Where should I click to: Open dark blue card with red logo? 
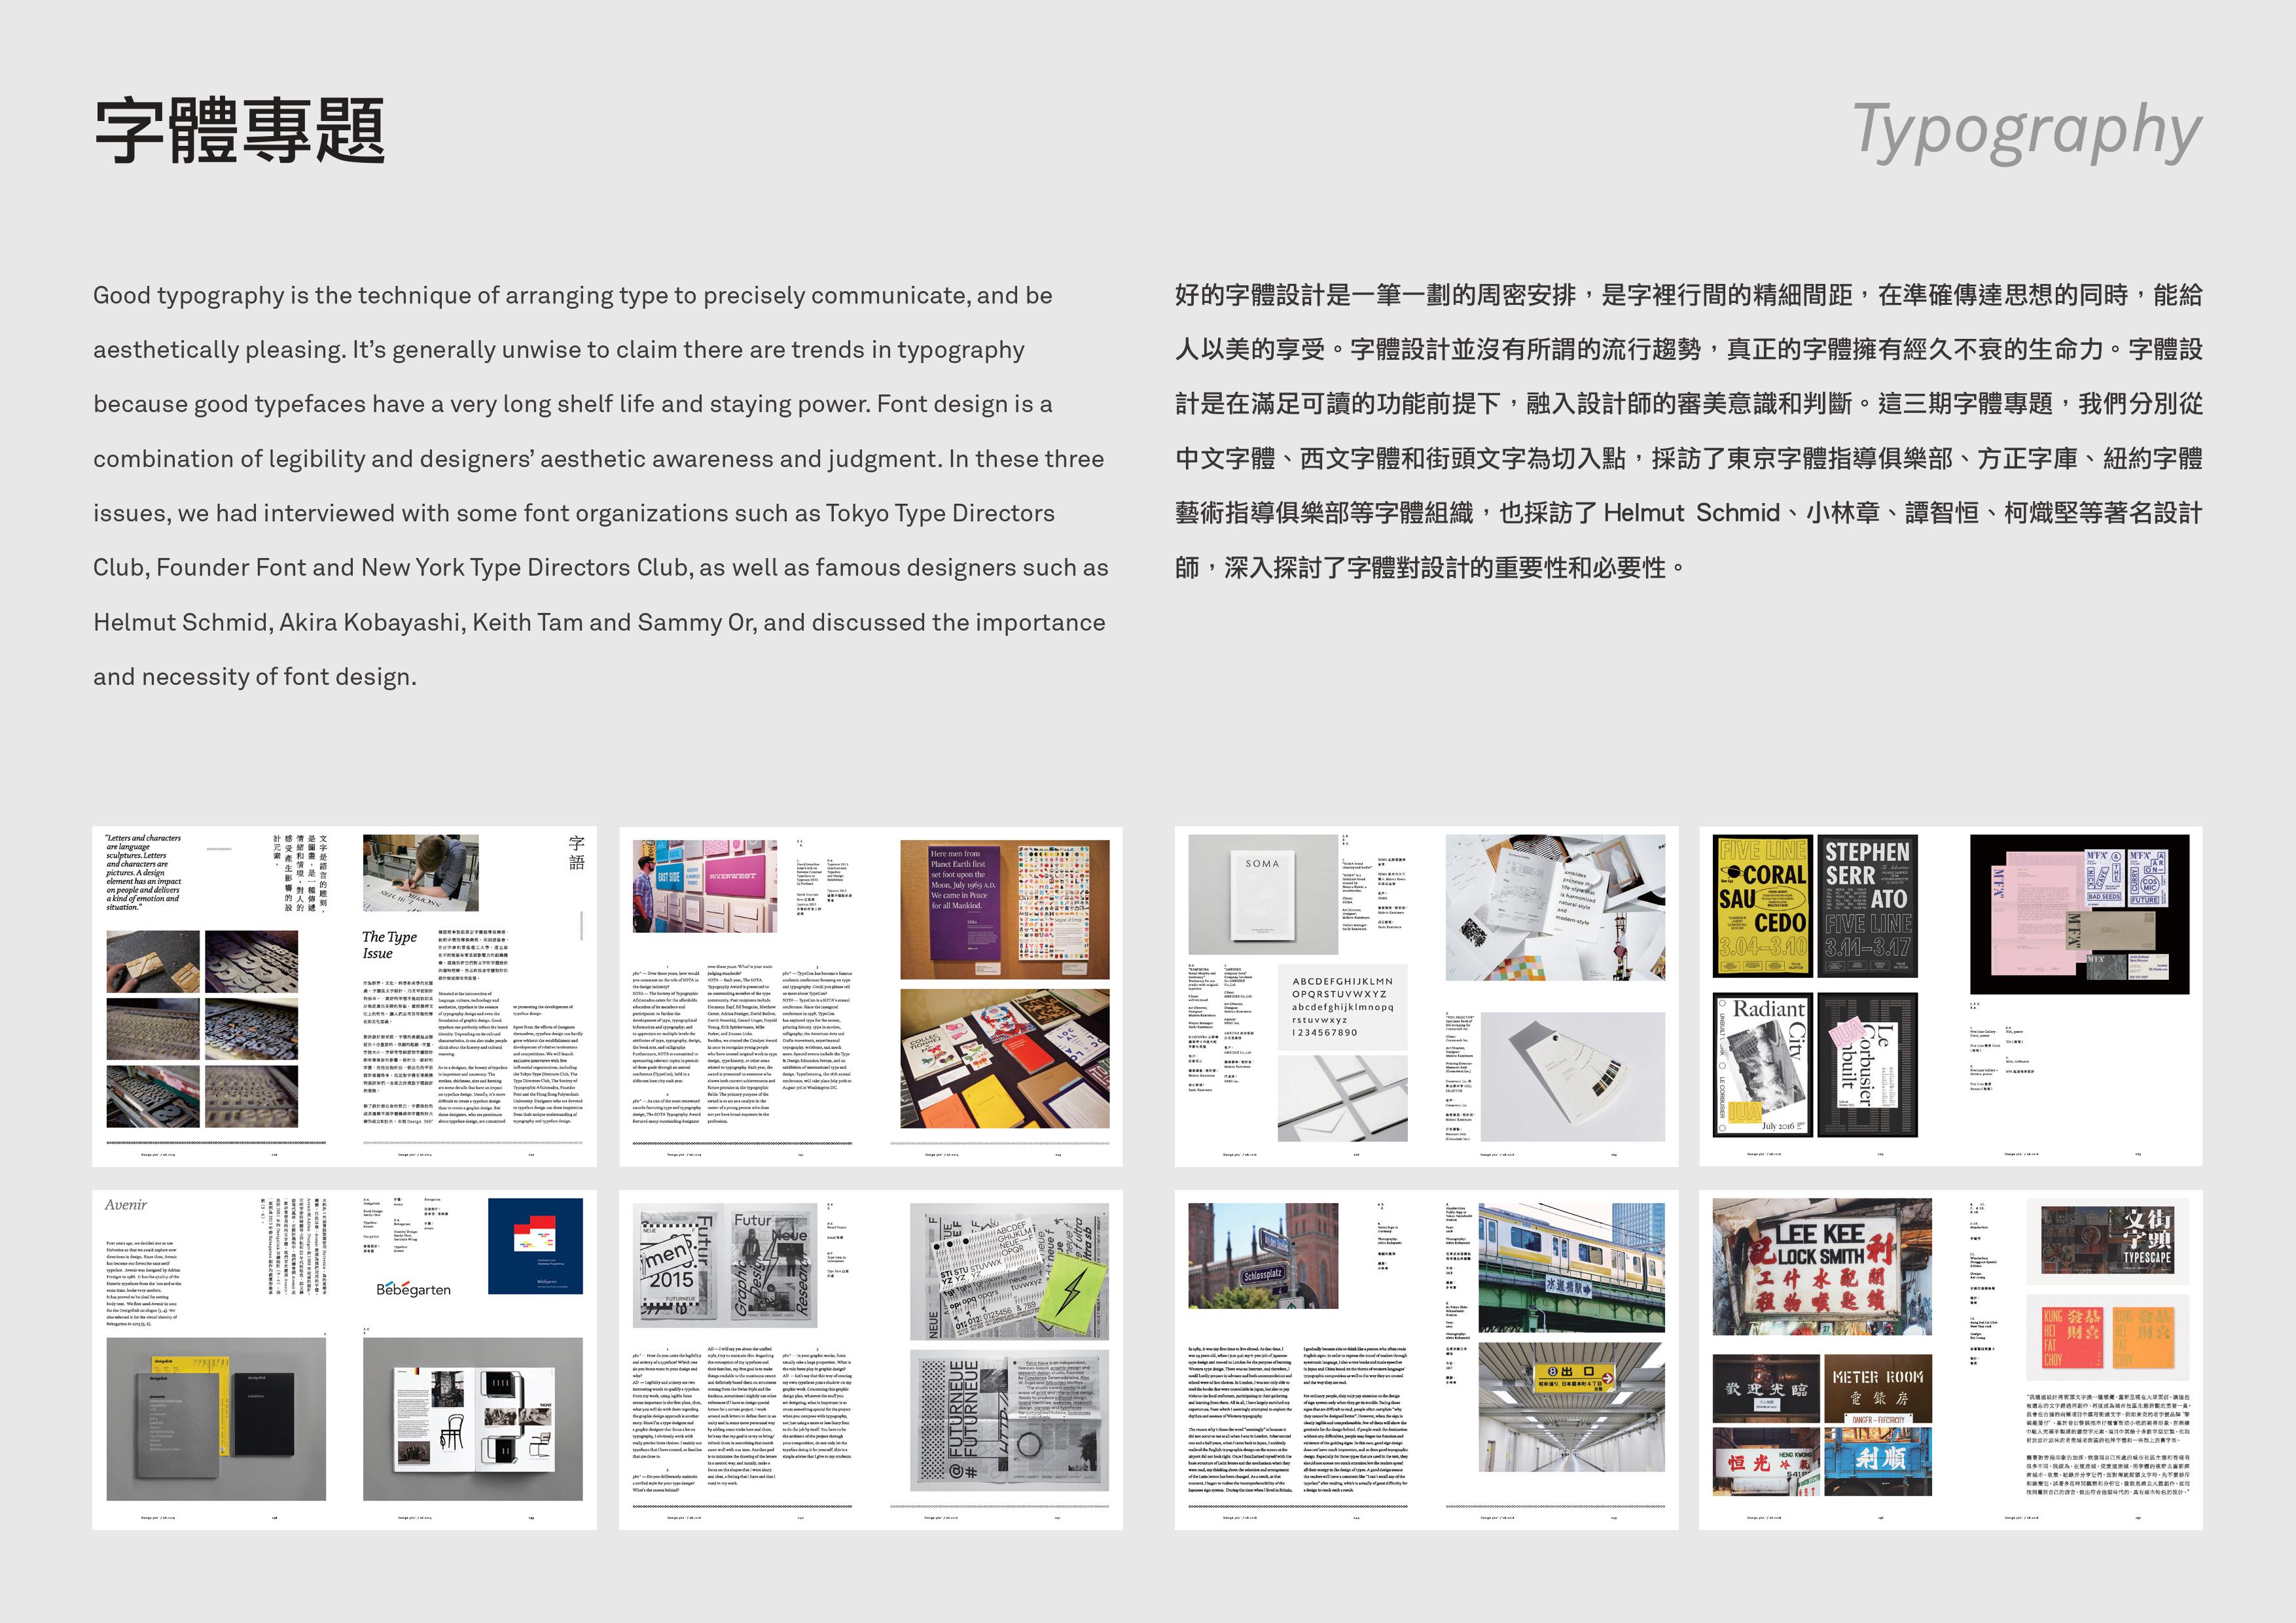[x=535, y=1246]
